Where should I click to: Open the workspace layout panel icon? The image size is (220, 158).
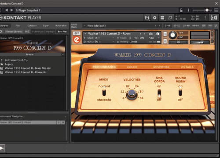[x=162, y=18]
